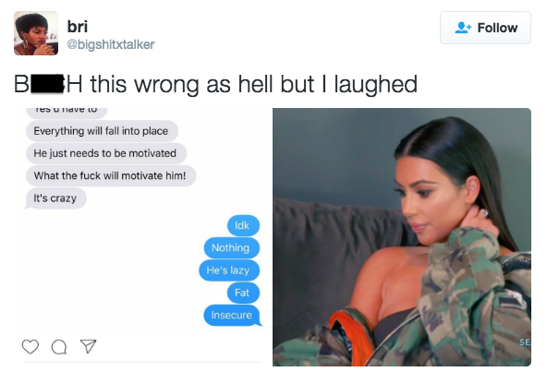Screen dimensions: 547x372
Task: Open the Kim Kardashian photo attachment
Action: 402,237
